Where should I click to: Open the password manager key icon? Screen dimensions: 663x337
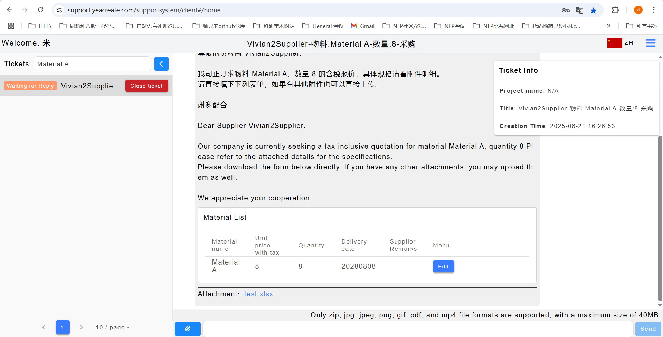pos(565,10)
